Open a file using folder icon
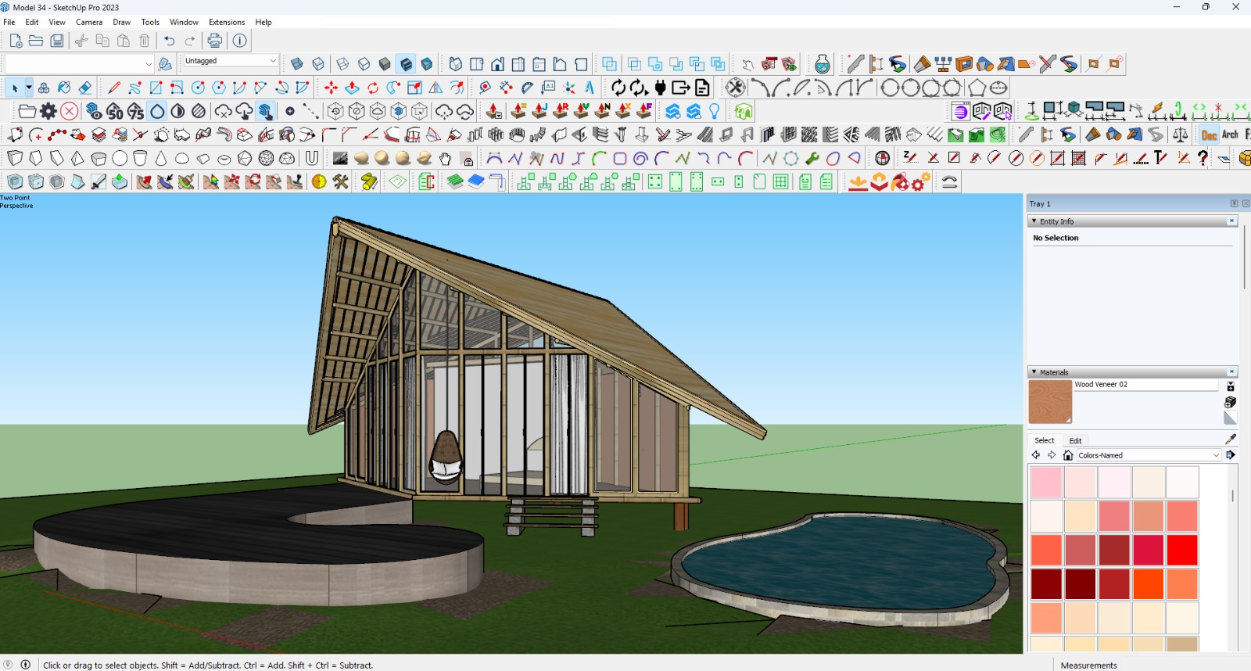Viewport: 1251px width, 671px height. (36, 41)
